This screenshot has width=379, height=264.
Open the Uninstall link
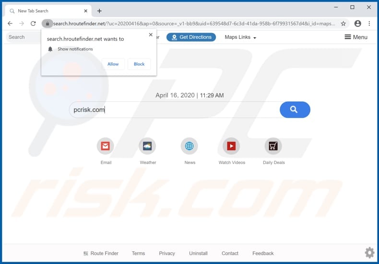(x=198, y=253)
